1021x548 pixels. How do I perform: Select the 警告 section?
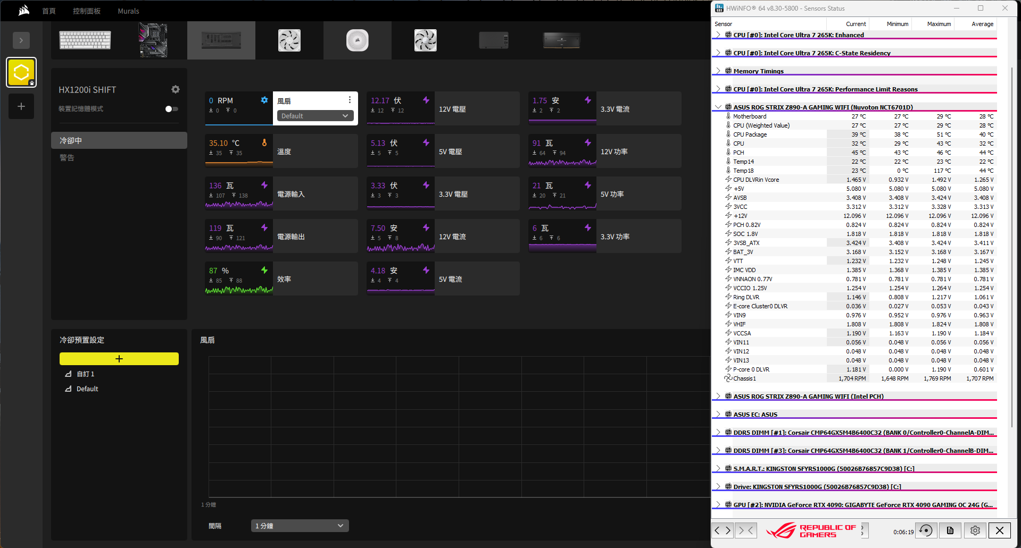(67, 158)
